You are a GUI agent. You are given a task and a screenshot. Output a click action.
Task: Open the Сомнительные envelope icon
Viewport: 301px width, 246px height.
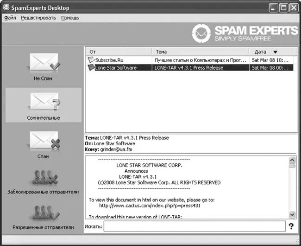click(45, 102)
